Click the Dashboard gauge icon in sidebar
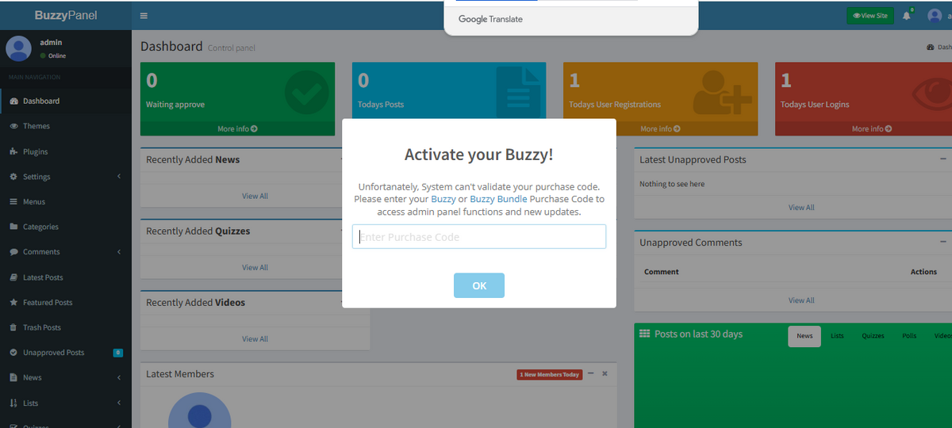 pos(13,101)
